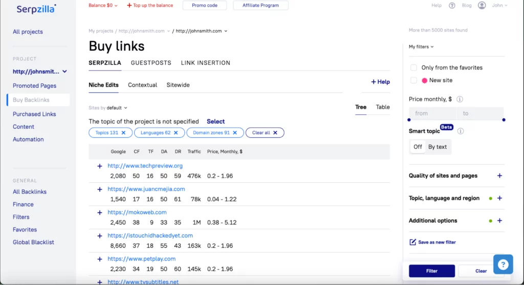
Task: Open All projects in the sidebar
Action: [x=28, y=32]
